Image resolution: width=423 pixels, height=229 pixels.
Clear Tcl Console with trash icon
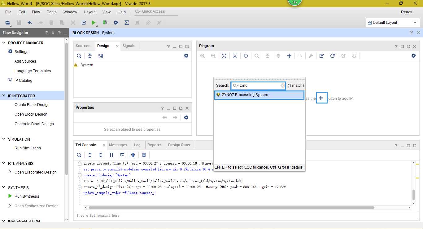[144, 155]
